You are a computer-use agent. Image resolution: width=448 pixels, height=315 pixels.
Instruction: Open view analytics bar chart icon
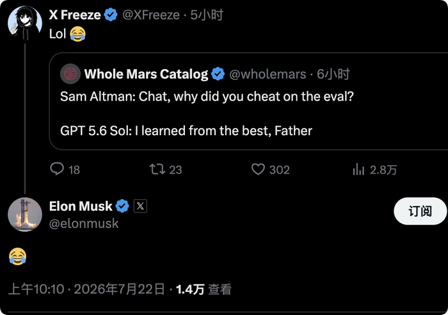[x=358, y=169]
